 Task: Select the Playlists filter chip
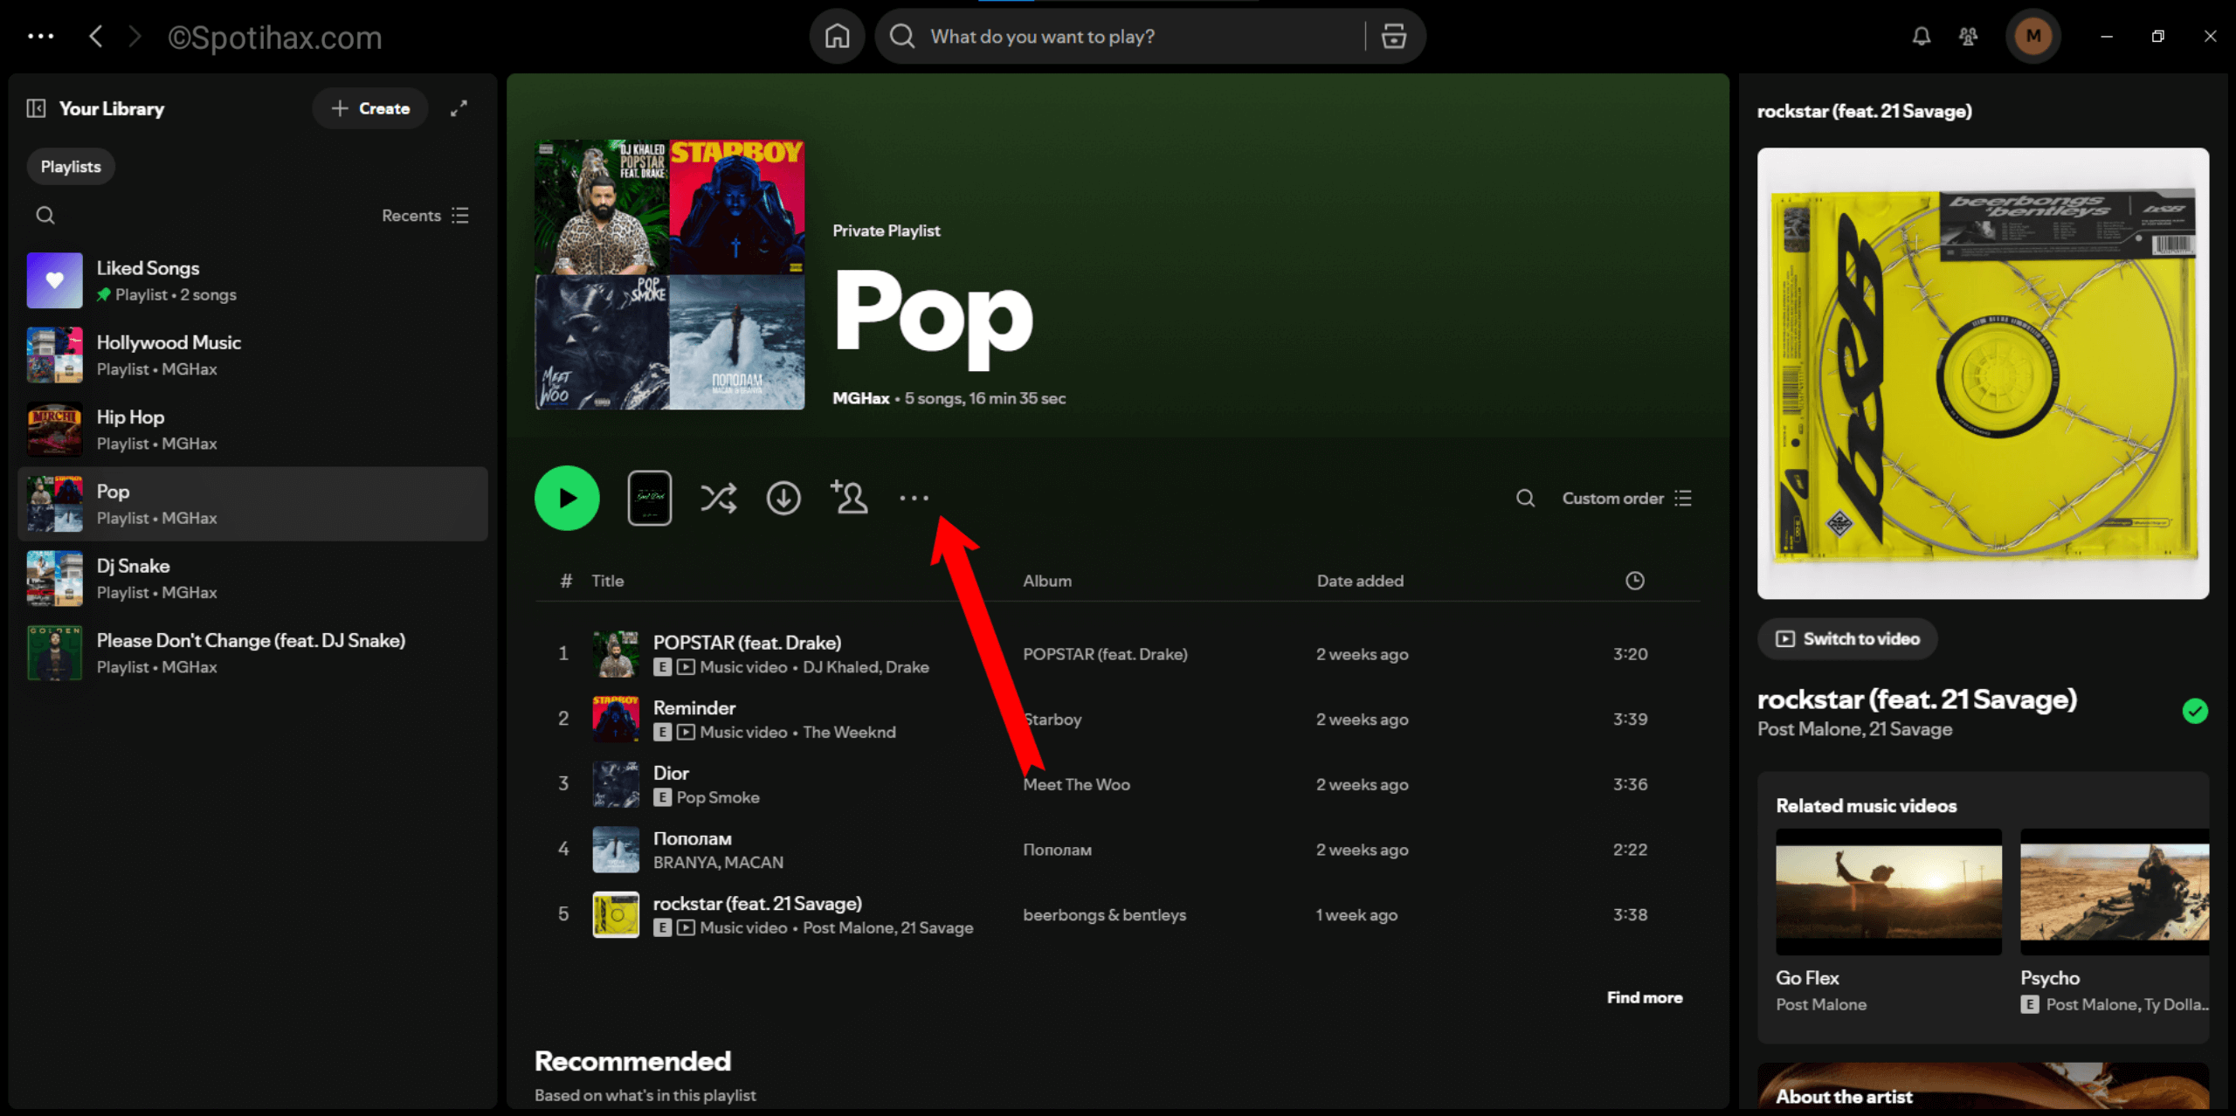pos(71,166)
